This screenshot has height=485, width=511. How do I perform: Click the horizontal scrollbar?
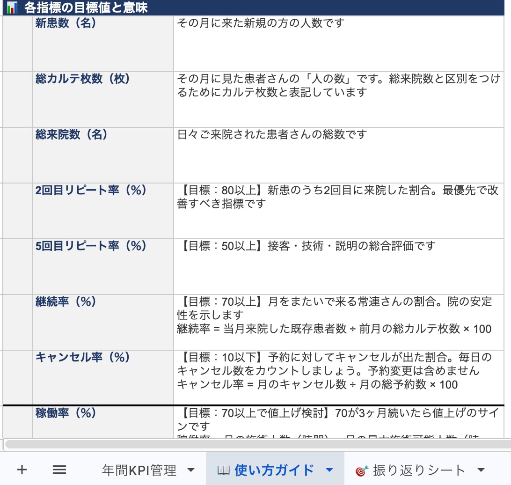click(x=257, y=444)
